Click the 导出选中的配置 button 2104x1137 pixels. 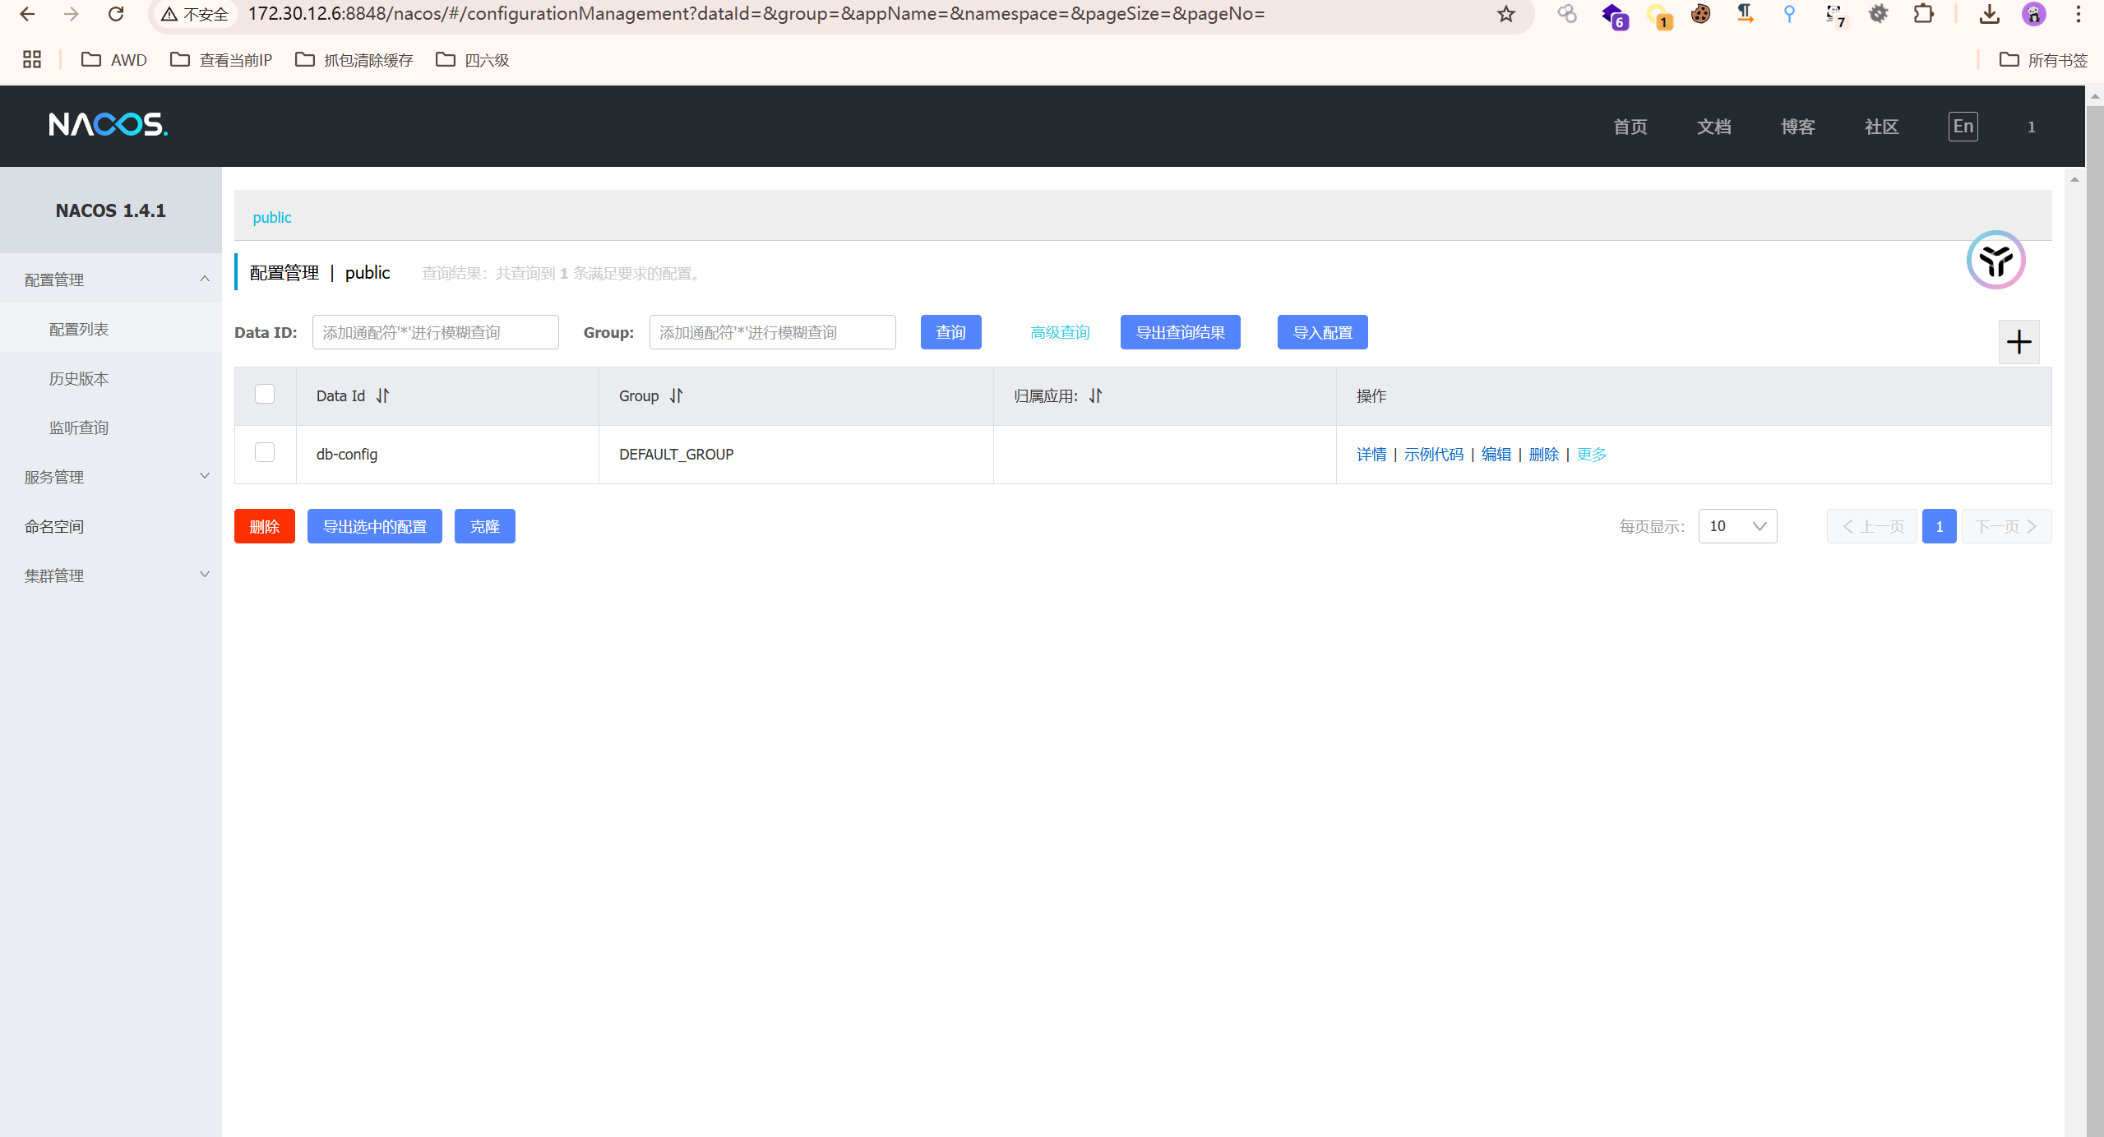pyautogui.click(x=374, y=526)
